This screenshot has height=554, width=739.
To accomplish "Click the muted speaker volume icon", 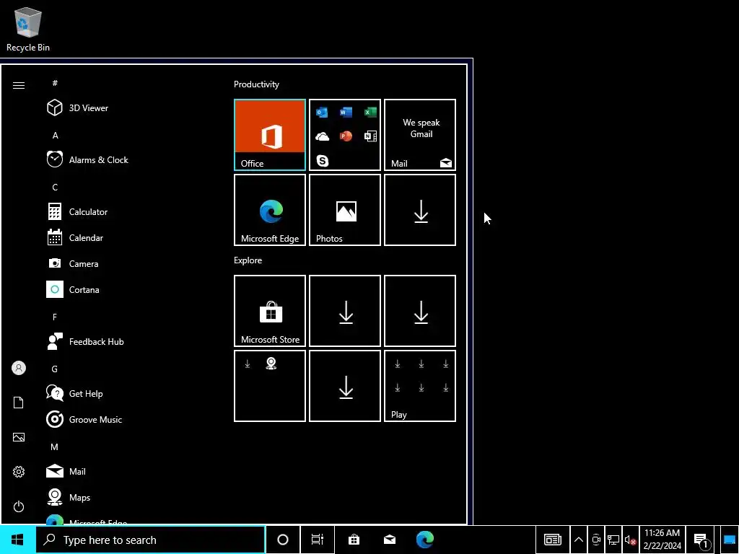I will coord(630,540).
